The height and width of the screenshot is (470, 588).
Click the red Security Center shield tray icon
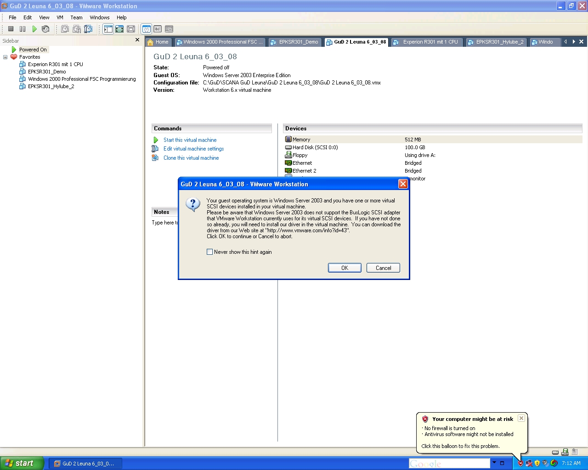(520, 463)
